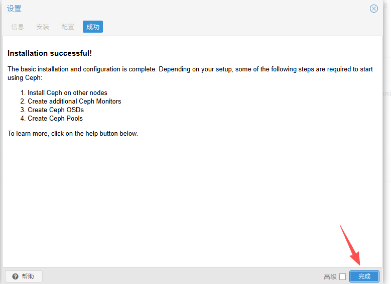The height and width of the screenshot is (284, 391).
Task: Close the 设置 dialog with the X icon
Action: 373,9
